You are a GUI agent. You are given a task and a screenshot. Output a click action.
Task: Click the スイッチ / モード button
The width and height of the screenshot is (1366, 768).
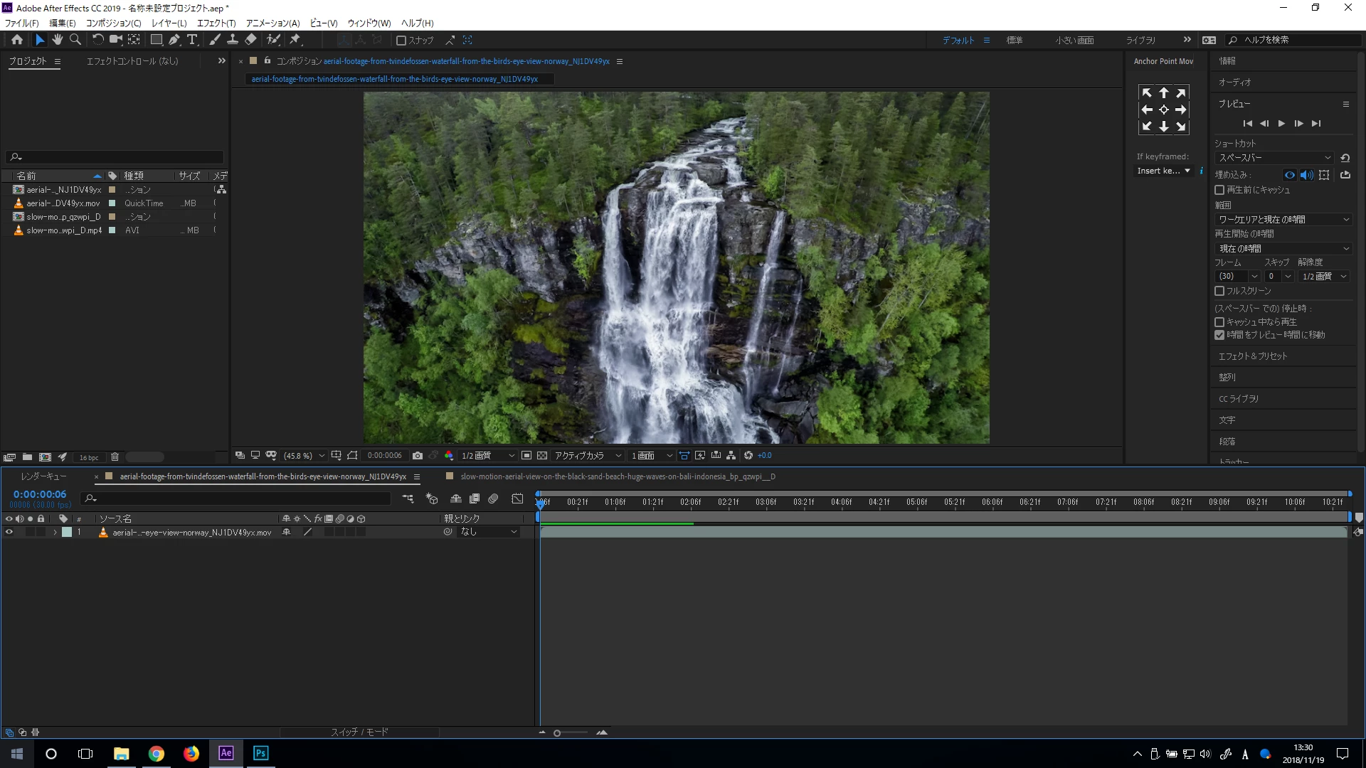pyautogui.click(x=359, y=732)
